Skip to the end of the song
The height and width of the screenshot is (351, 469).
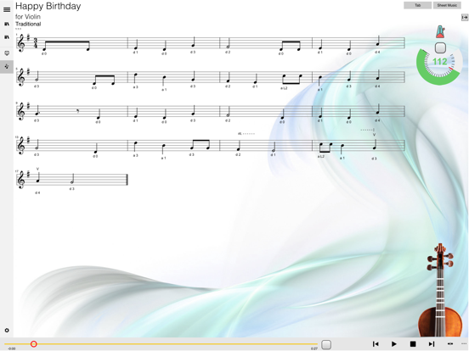(432, 344)
